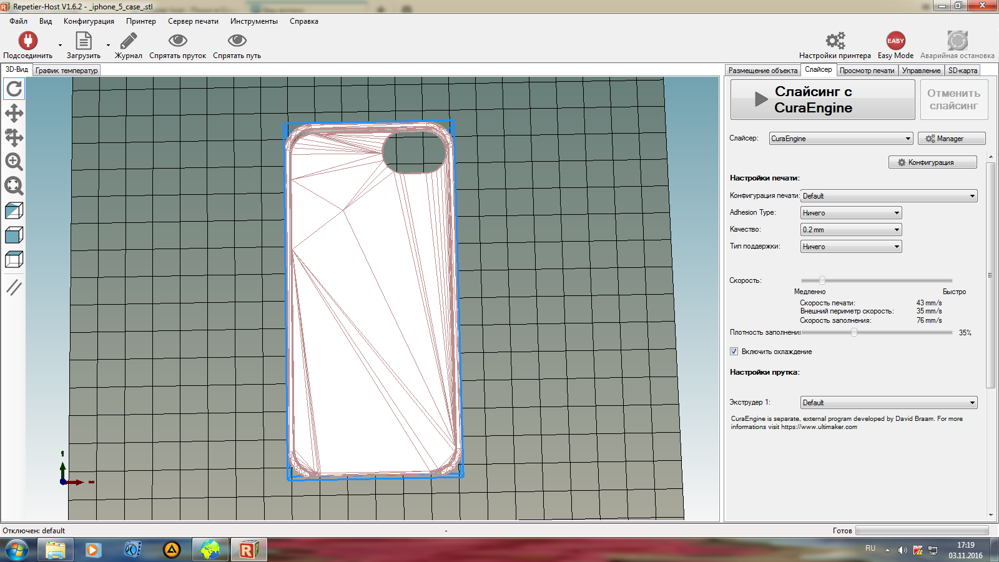Image resolution: width=999 pixels, height=562 pixels.
Task: Switch to the Просмотр печати tab
Action: pos(867,71)
